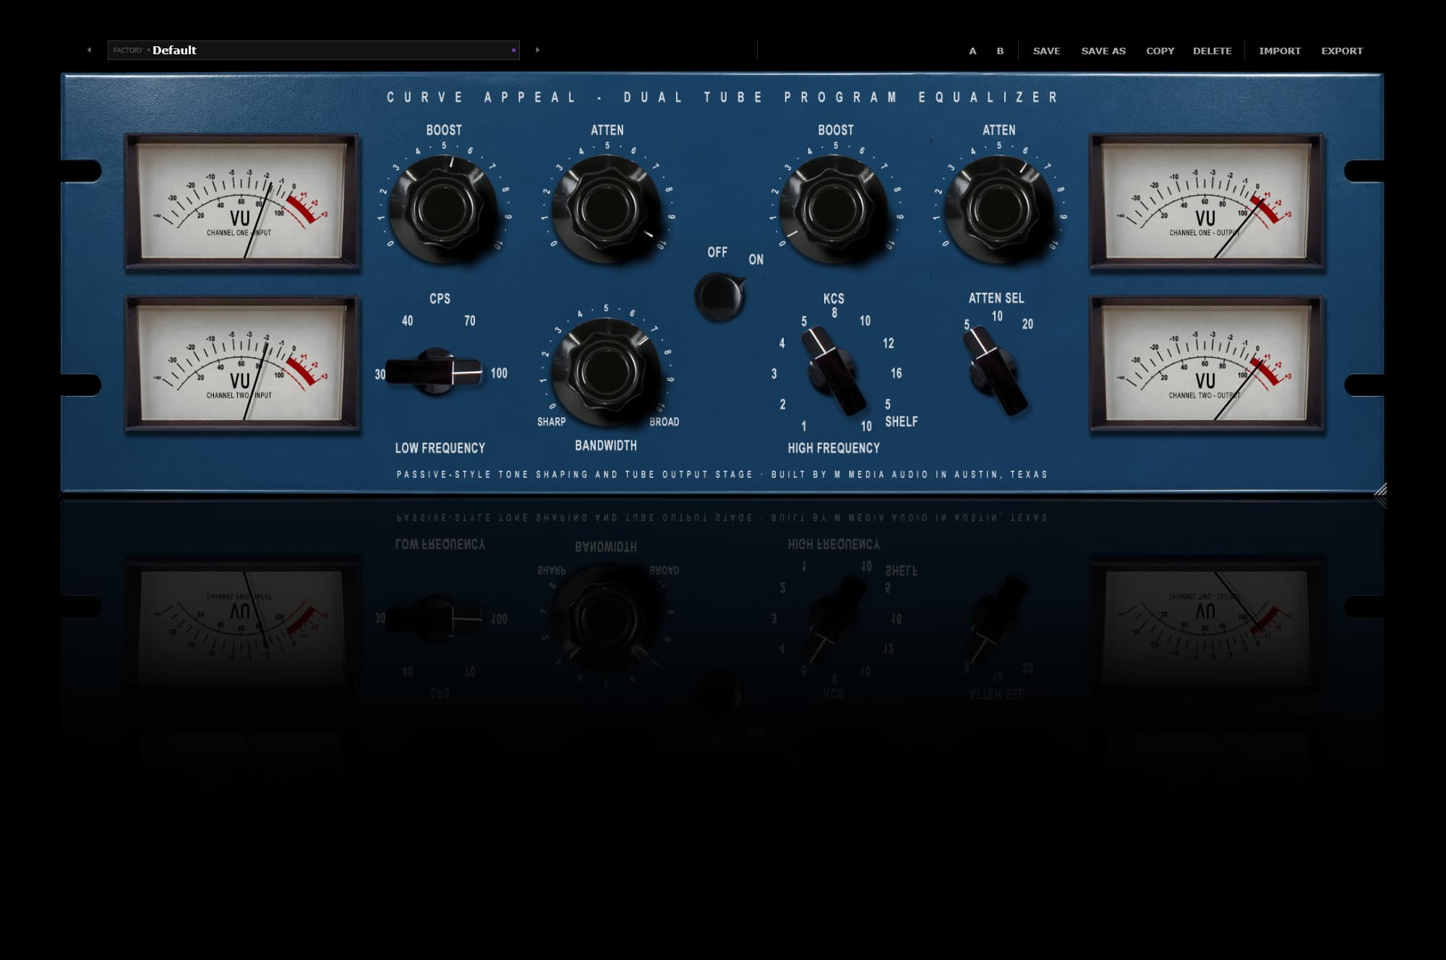Click the high frequency ATTEN knob

tap(998, 208)
